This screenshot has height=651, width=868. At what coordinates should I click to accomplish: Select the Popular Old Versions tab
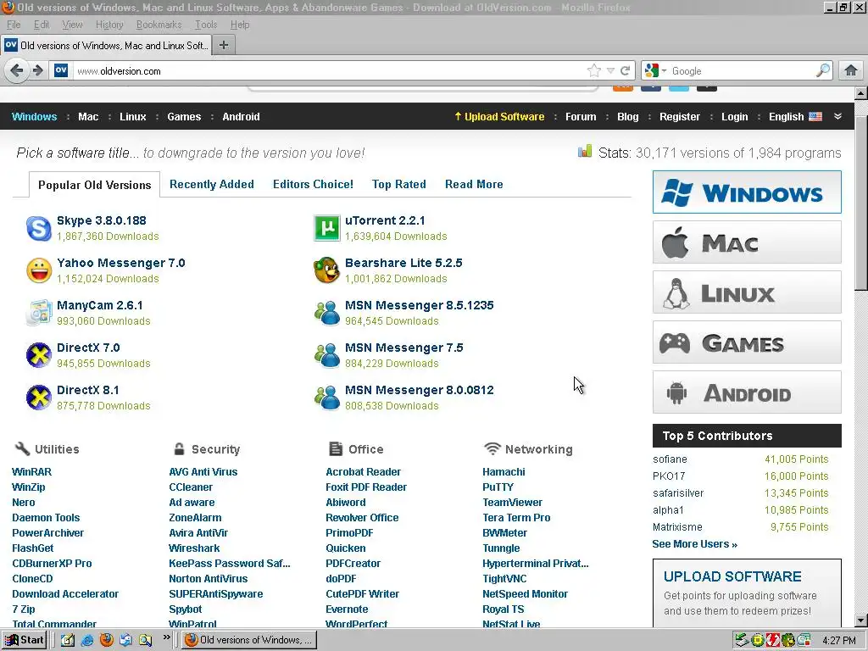[x=94, y=185]
